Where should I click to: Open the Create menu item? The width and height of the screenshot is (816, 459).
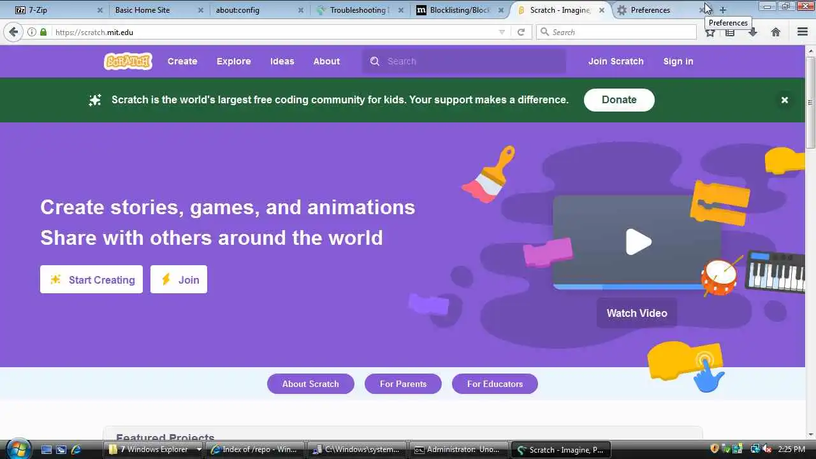point(182,61)
